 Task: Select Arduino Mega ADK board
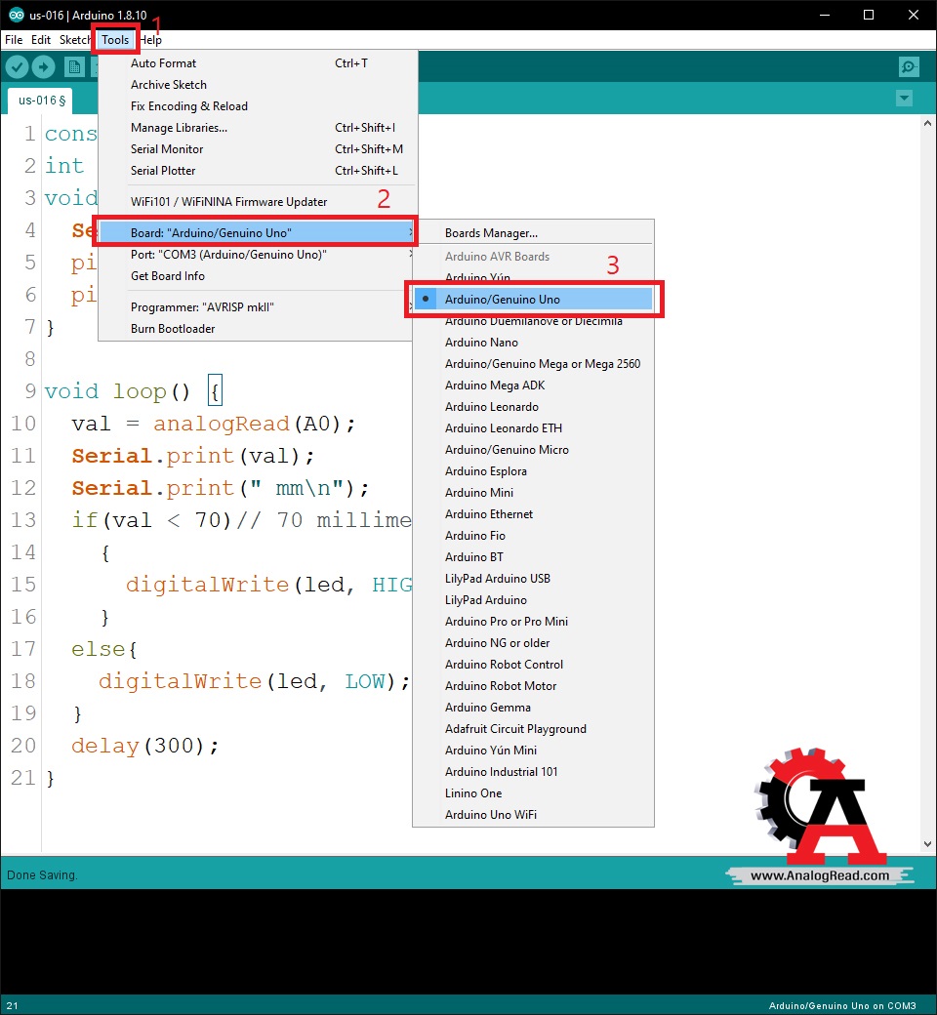point(533,386)
